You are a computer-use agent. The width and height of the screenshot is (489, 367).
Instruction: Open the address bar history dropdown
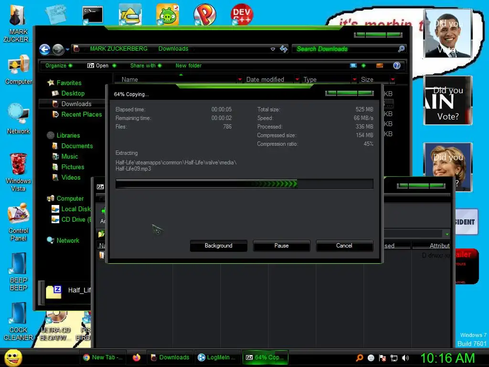(x=273, y=49)
